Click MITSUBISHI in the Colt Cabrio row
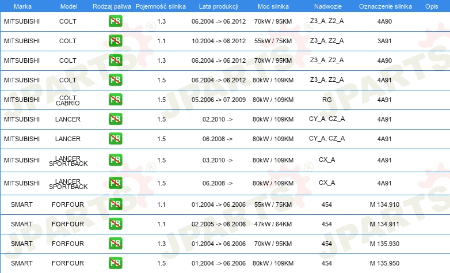 [x=22, y=100]
